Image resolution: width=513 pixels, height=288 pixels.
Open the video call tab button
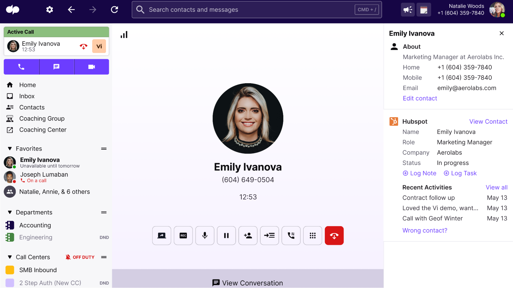[91, 67]
